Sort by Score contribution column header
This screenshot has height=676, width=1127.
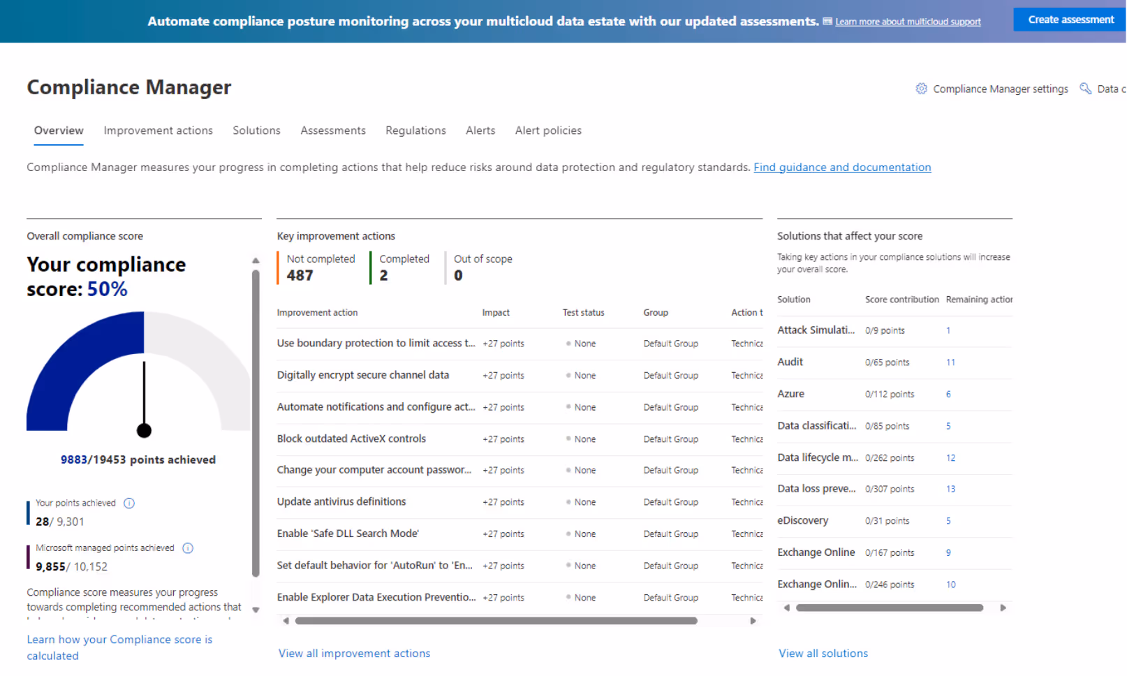901,300
